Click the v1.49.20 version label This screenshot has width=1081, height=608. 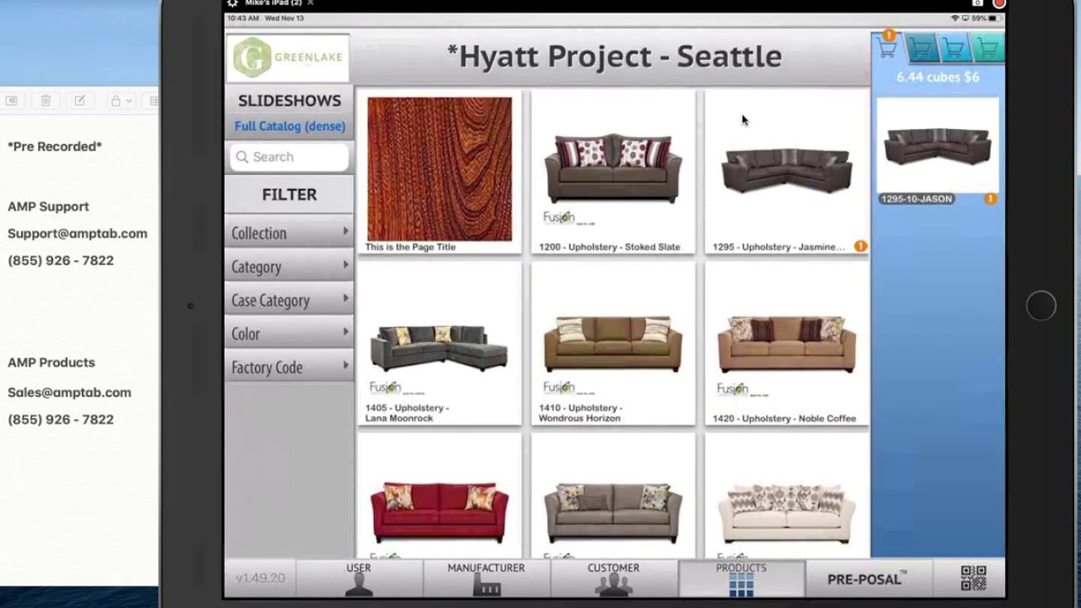tap(260, 578)
